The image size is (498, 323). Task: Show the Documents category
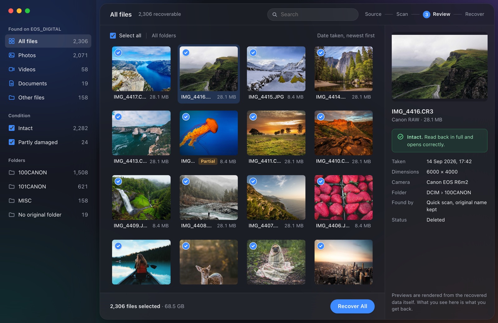(x=48, y=83)
